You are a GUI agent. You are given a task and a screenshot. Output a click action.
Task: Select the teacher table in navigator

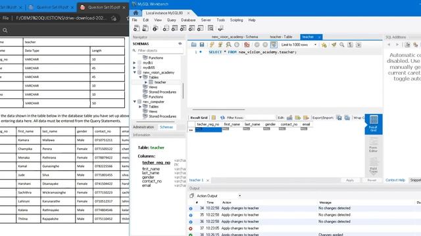tap(160, 82)
